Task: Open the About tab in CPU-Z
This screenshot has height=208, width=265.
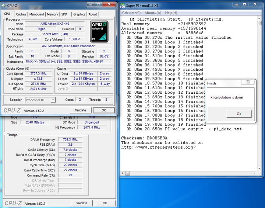Action: tap(93, 14)
